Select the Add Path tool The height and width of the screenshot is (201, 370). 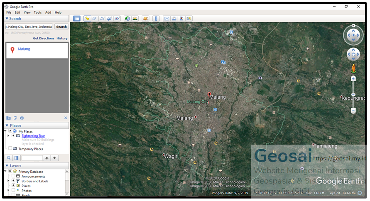[102, 19]
